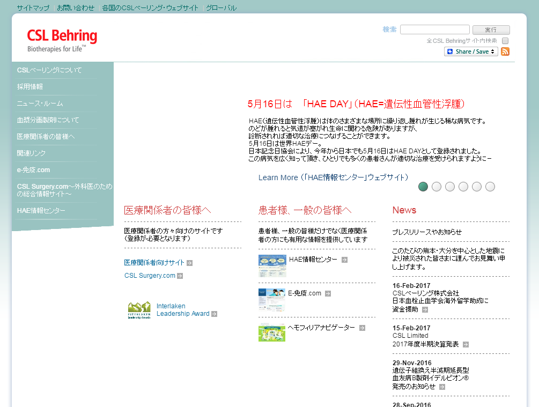Open E-免疫.com link in patient section
This screenshot has height=407, width=539.
[305, 293]
